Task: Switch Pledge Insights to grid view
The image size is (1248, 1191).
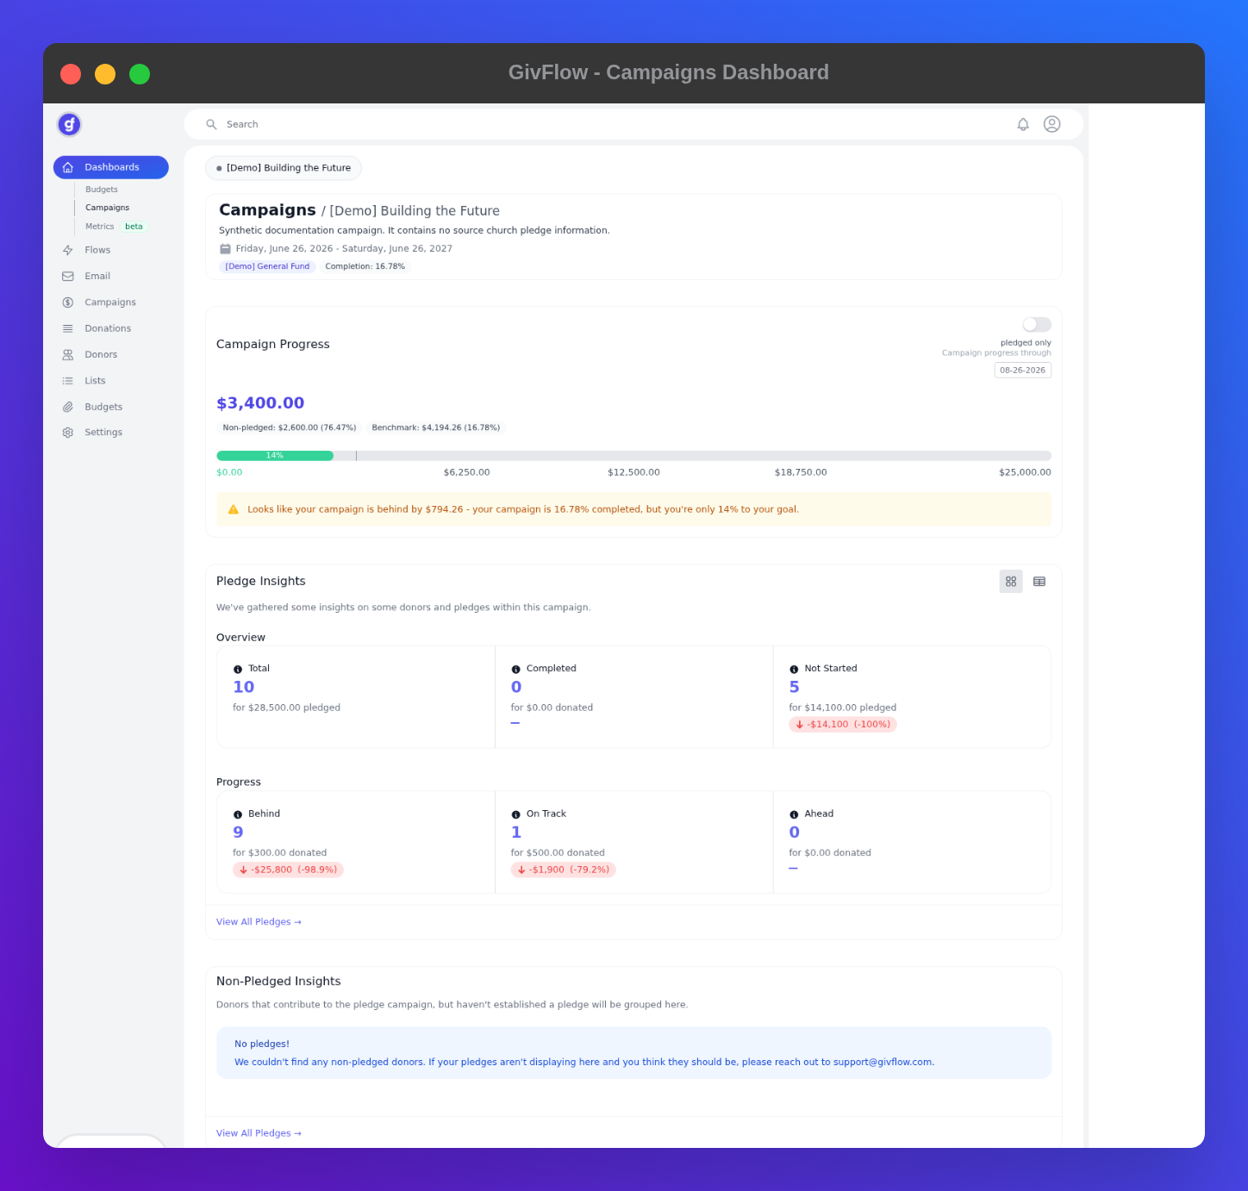Action: pyautogui.click(x=1011, y=582)
